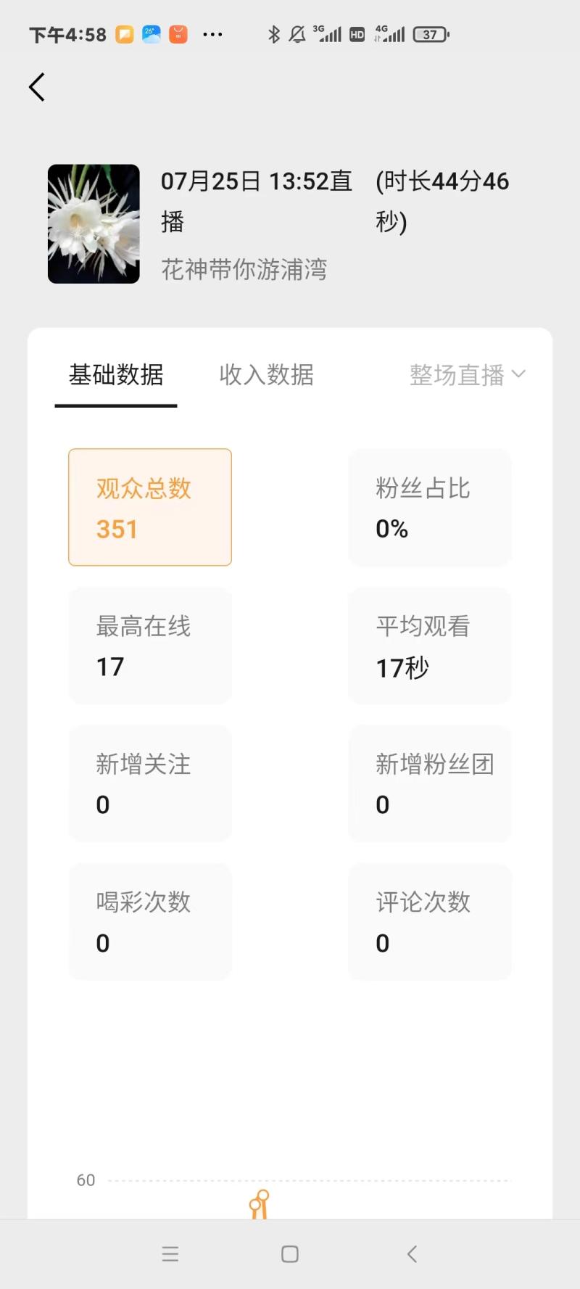
Task: Choose the 新增关注 metric card
Action: tap(150, 783)
